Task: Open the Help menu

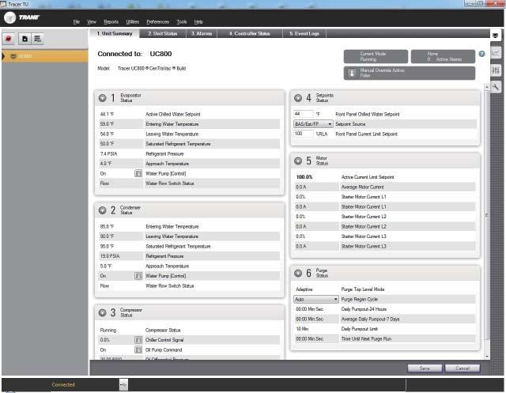Action: pyautogui.click(x=198, y=22)
